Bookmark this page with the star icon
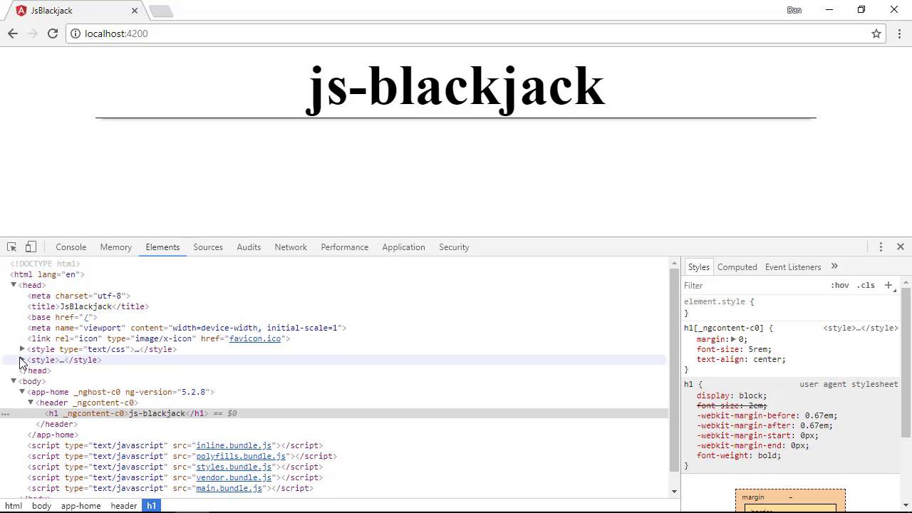Viewport: 912px width, 513px height. 876,33
